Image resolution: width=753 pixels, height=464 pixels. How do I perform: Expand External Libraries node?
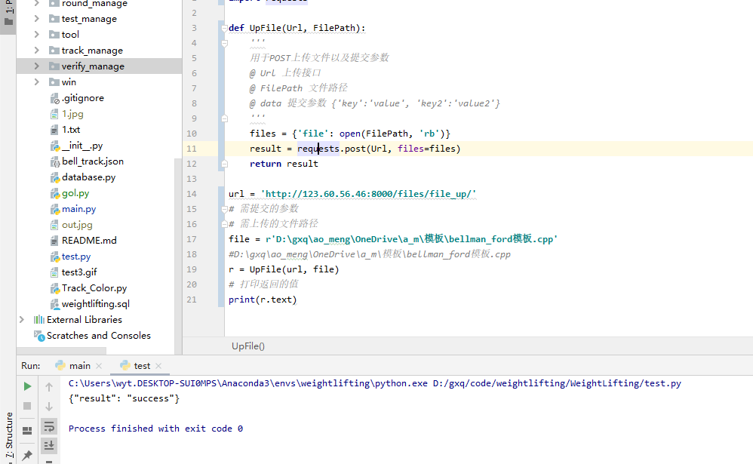click(x=22, y=319)
